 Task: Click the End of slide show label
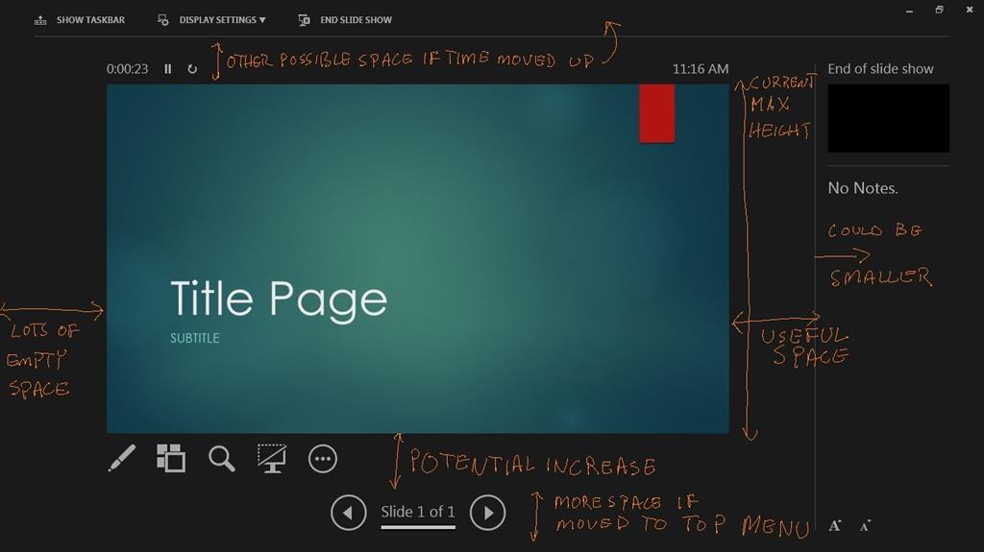[x=880, y=69]
